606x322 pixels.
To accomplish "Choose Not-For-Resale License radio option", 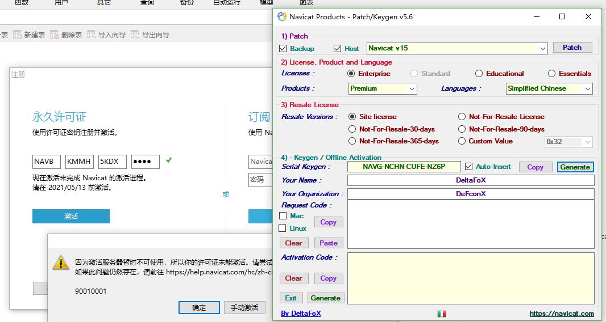I will point(462,116).
